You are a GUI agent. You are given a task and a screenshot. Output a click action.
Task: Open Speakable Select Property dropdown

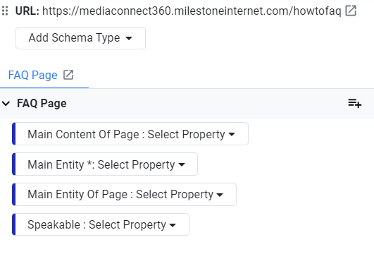tap(101, 224)
